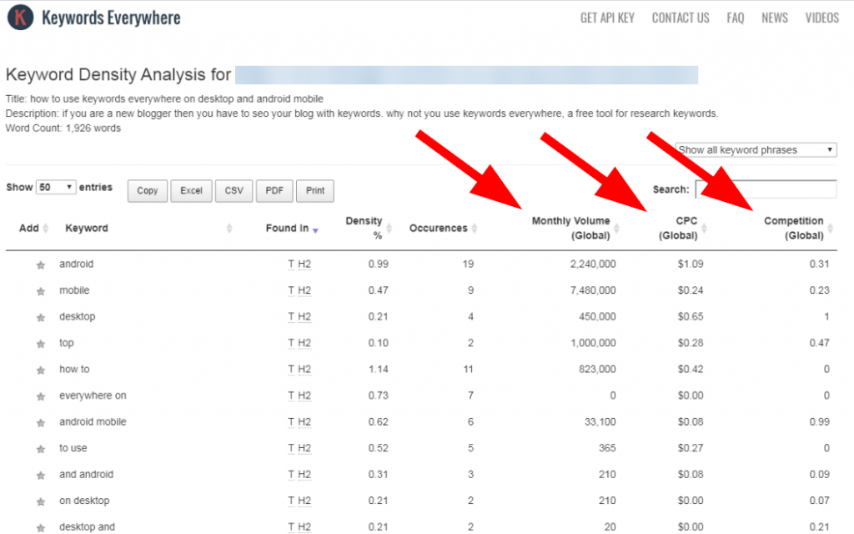Click H2 tag in 'mobile' row
854x534 pixels.
[x=304, y=290]
